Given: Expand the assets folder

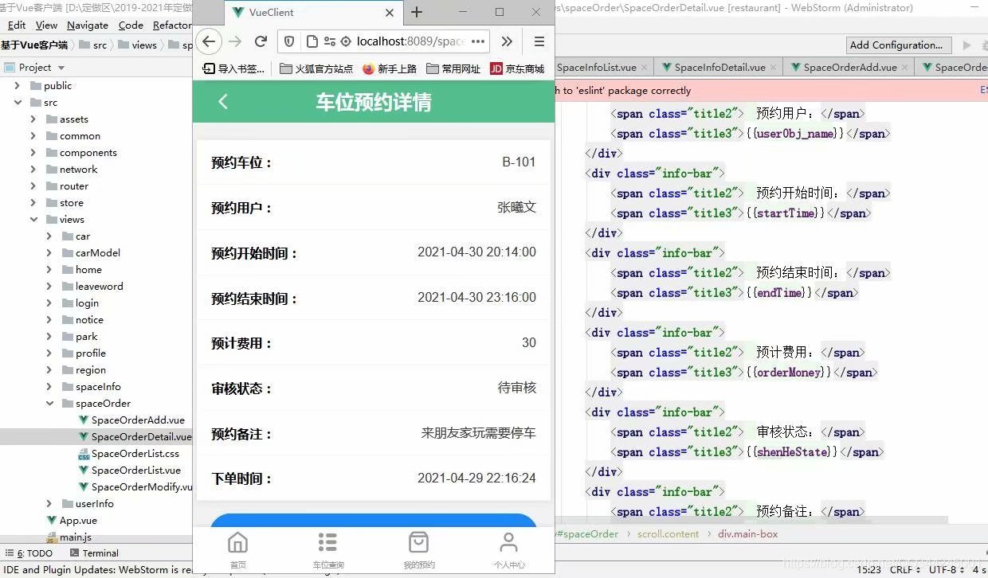Looking at the screenshot, I should [33, 119].
